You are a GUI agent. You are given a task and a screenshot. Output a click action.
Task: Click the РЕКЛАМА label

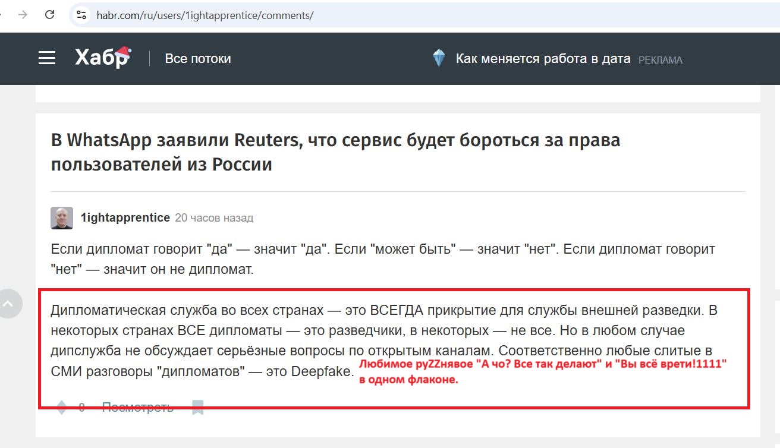pyautogui.click(x=661, y=59)
